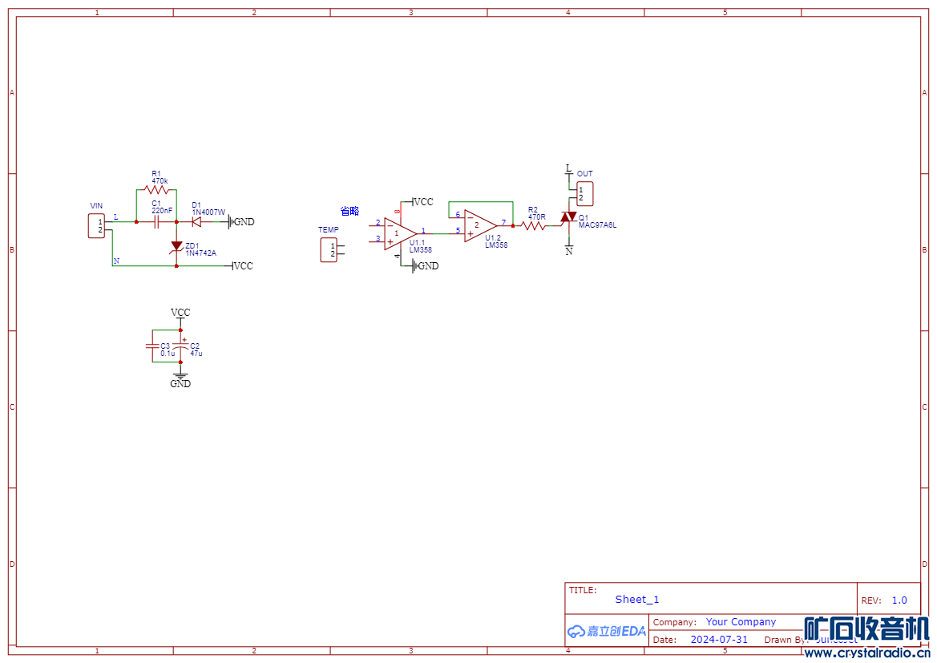
Task: Click the '1N4007W' part label
Action: 208,212
